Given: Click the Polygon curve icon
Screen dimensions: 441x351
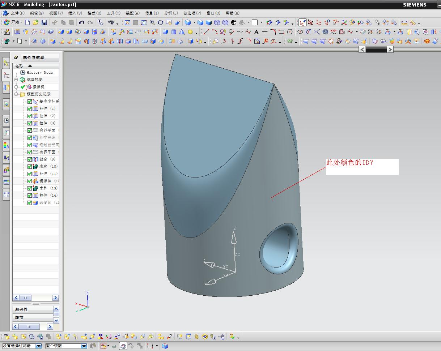Looking at the screenshot, I should 290,32.
